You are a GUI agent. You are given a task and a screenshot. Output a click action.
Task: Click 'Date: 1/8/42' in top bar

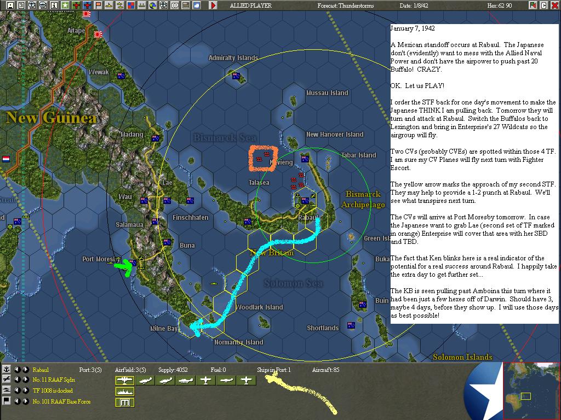[414, 5]
